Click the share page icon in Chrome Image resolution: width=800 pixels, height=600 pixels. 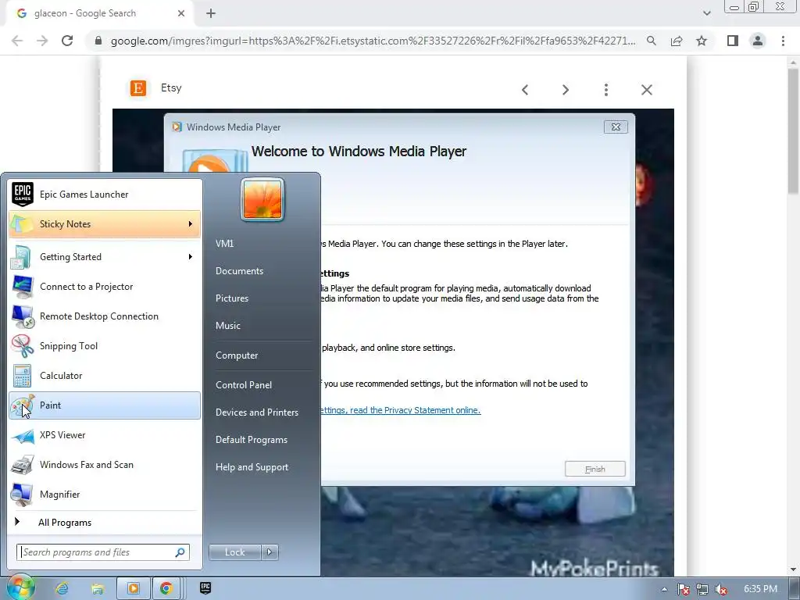point(677,41)
